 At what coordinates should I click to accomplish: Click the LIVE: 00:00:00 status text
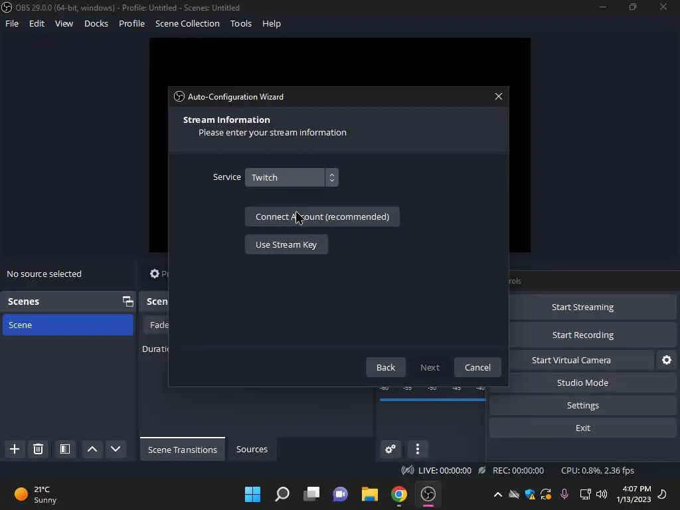[x=444, y=471]
